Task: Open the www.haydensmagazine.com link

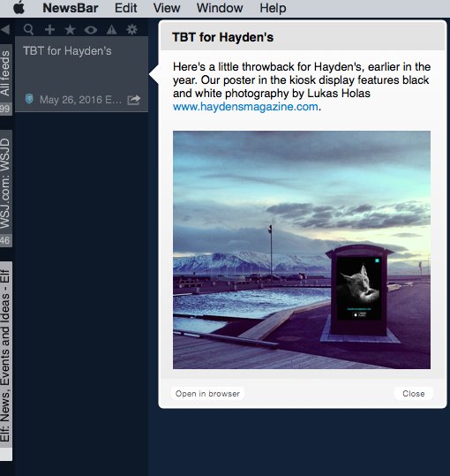Action: coord(245,107)
